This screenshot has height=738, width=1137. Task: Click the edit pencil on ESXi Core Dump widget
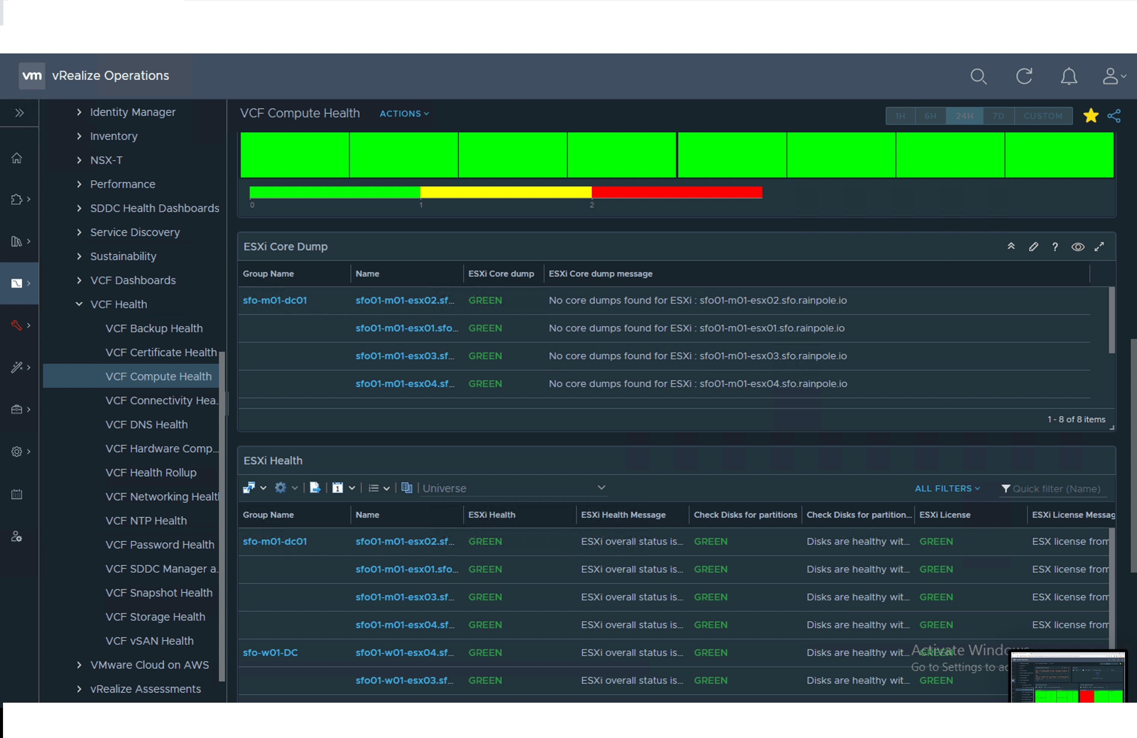(1033, 247)
